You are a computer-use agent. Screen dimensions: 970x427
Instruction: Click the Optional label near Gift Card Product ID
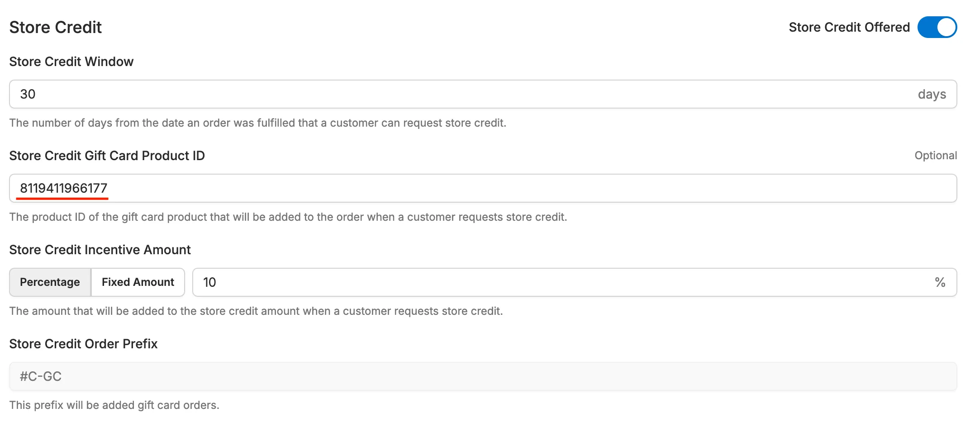coord(936,156)
